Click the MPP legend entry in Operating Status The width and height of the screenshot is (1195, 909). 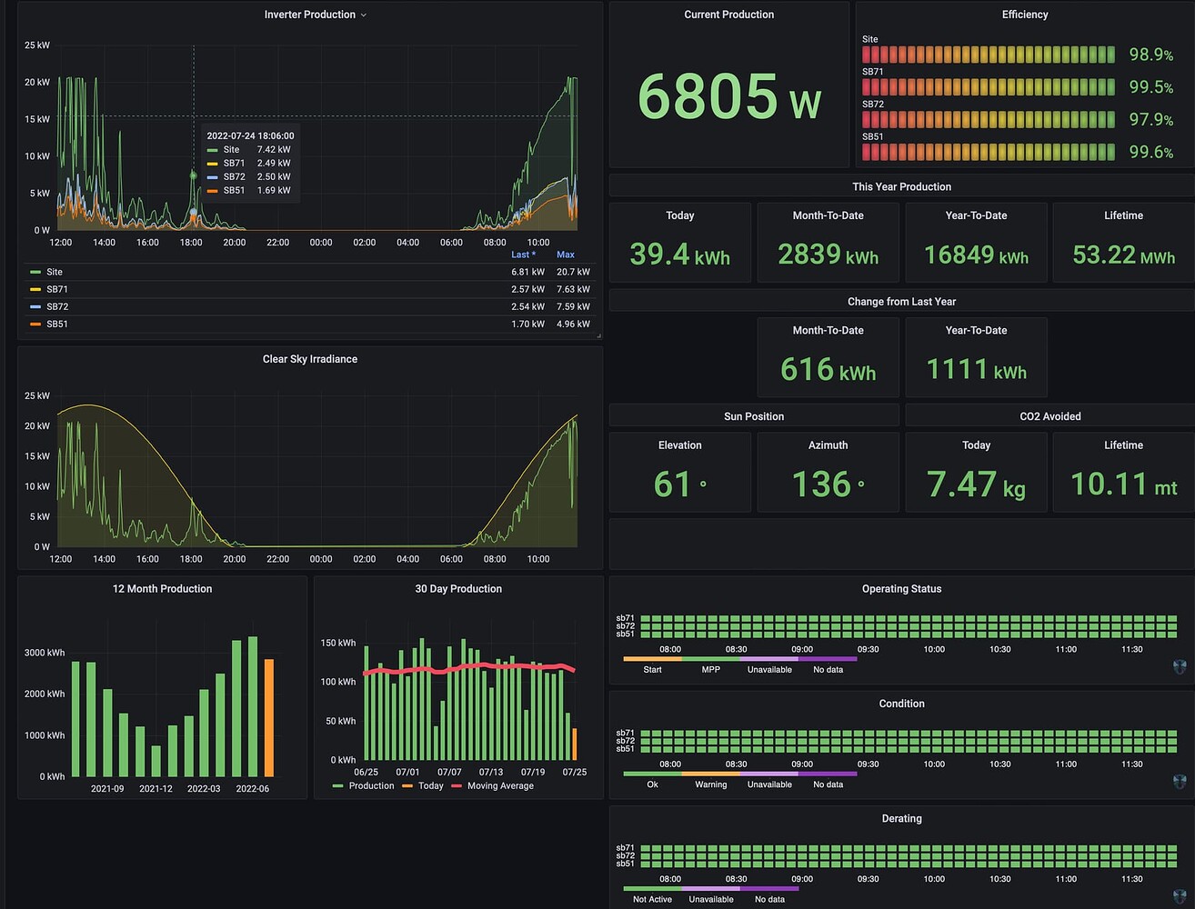pos(710,669)
